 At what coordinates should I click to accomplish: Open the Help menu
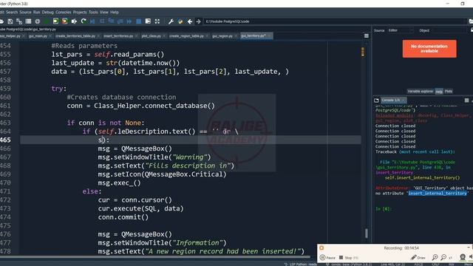click(115, 12)
